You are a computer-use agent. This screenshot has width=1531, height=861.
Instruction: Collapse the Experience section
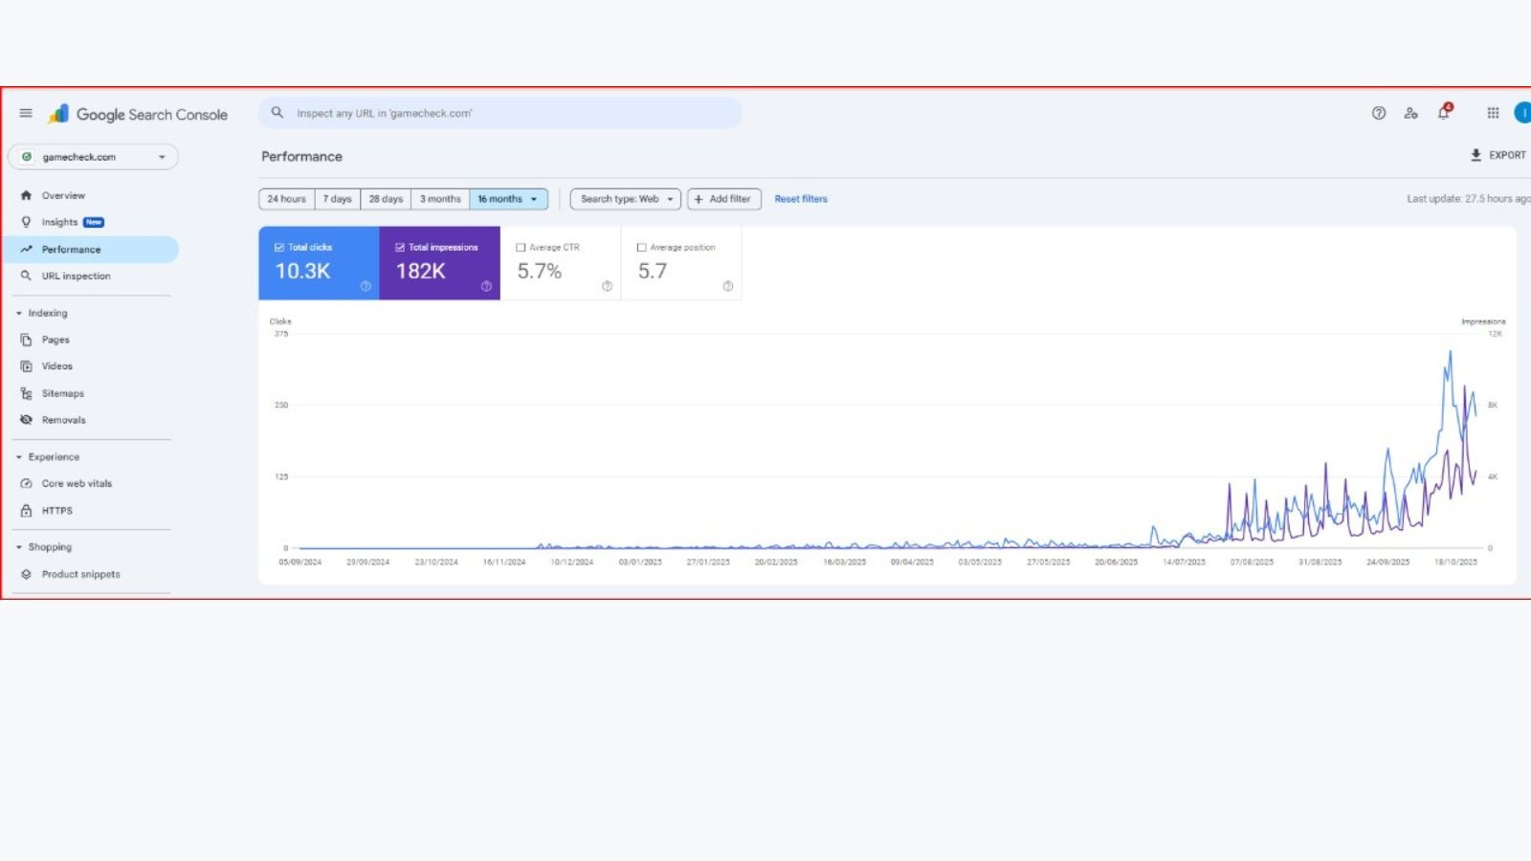click(x=19, y=457)
